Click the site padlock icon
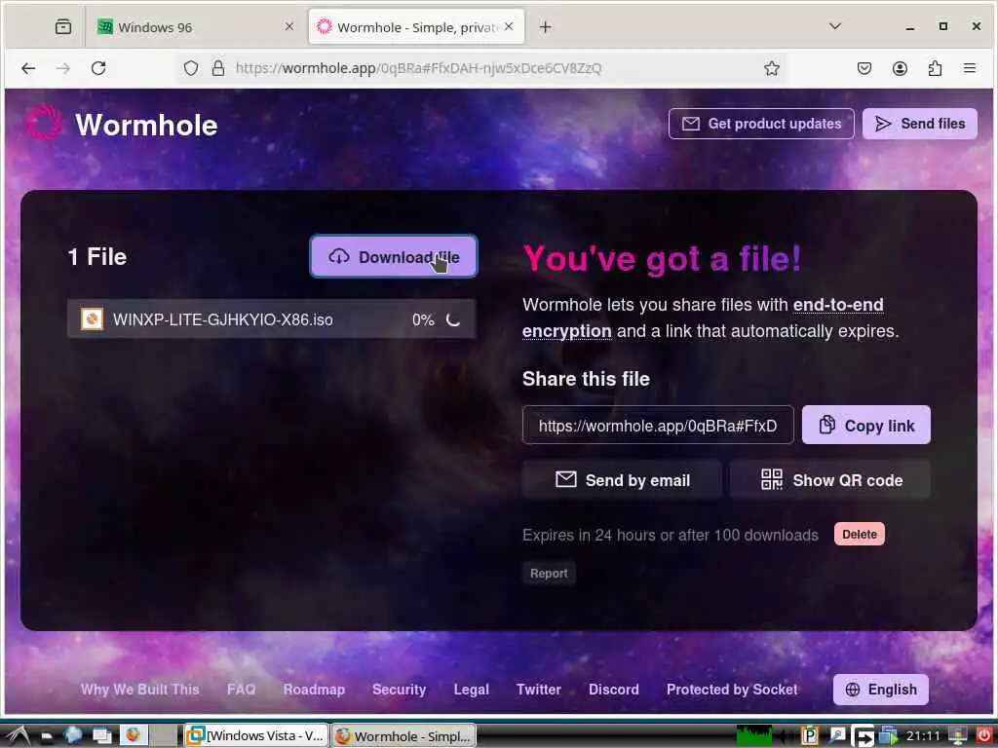Viewport: 998px width, 748px height. pyautogui.click(x=218, y=68)
